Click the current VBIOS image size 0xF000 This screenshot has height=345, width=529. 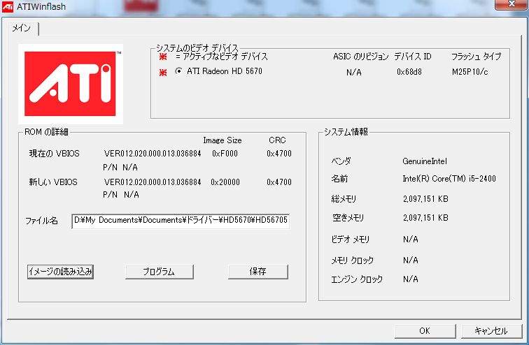coord(225,154)
